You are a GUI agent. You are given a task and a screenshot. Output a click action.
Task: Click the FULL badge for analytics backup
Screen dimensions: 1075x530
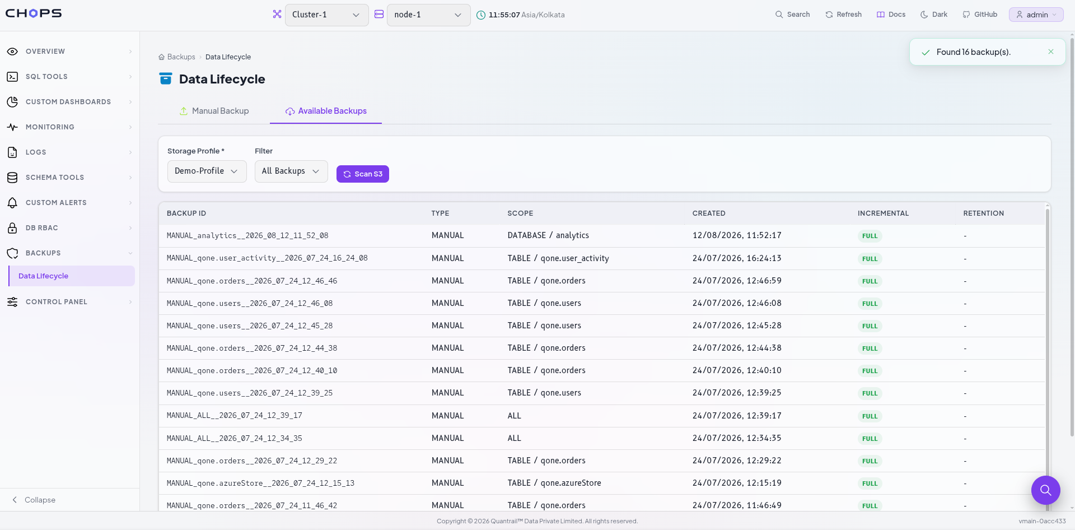point(870,236)
